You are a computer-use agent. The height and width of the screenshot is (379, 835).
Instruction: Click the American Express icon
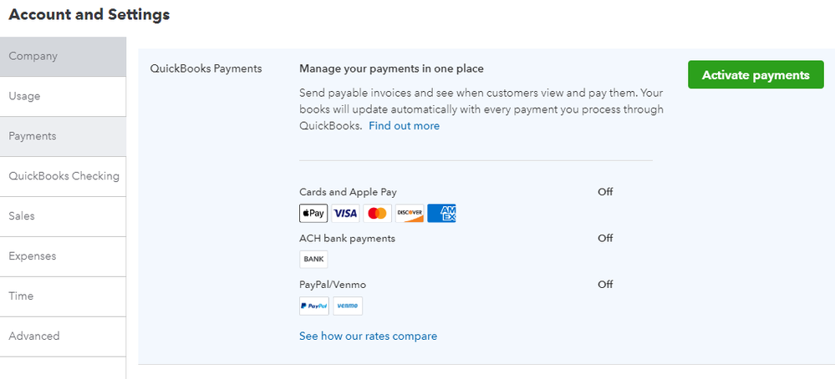[441, 214]
